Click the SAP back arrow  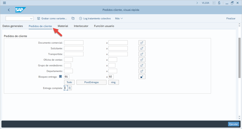point(9,10)
